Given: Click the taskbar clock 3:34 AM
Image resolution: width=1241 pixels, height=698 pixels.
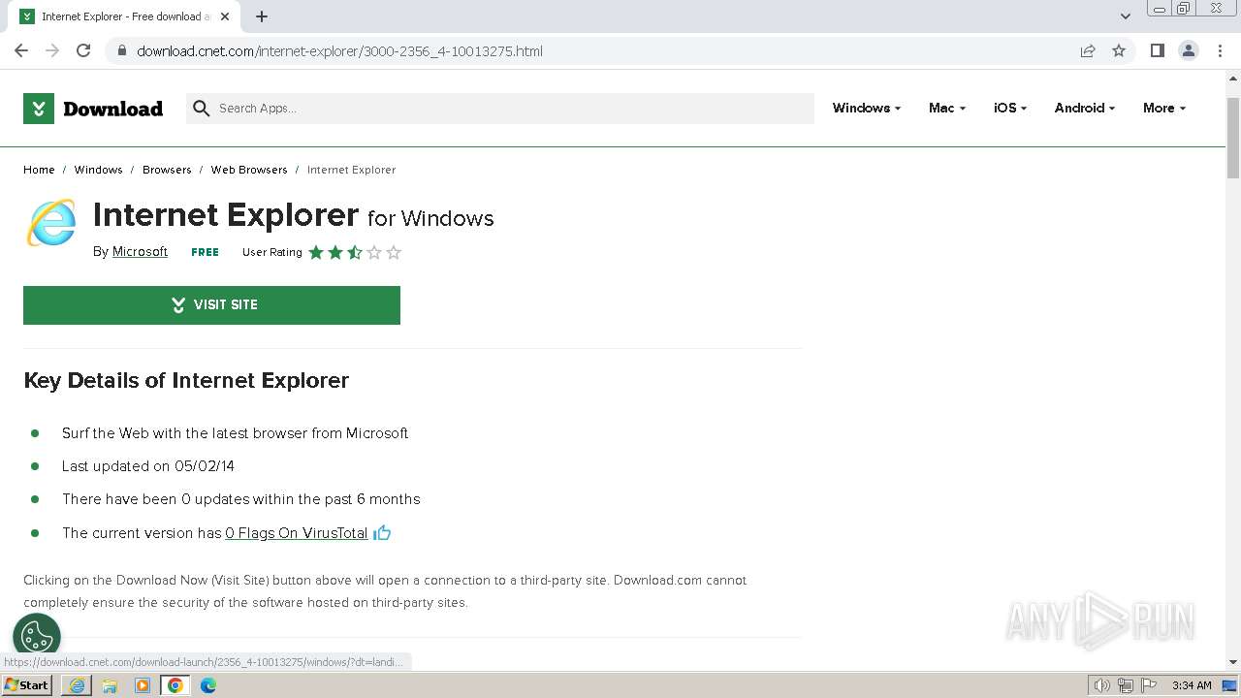Looking at the screenshot, I should [1192, 685].
